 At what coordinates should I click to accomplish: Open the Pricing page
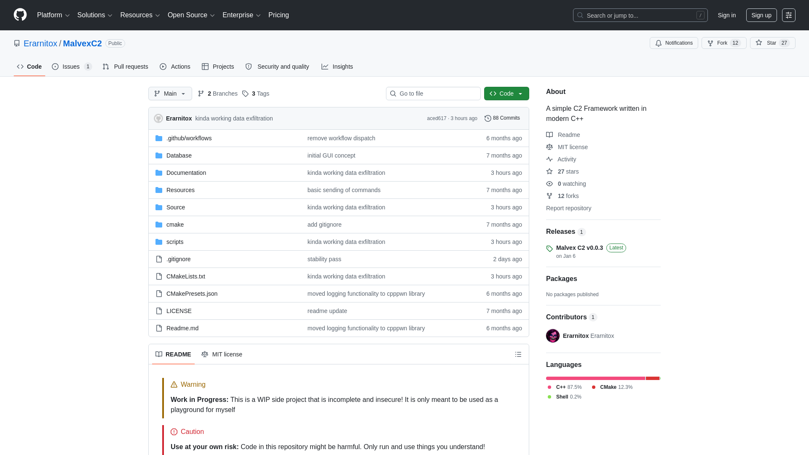[x=279, y=15]
